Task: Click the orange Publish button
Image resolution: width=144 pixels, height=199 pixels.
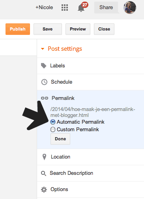Action: coord(18,29)
